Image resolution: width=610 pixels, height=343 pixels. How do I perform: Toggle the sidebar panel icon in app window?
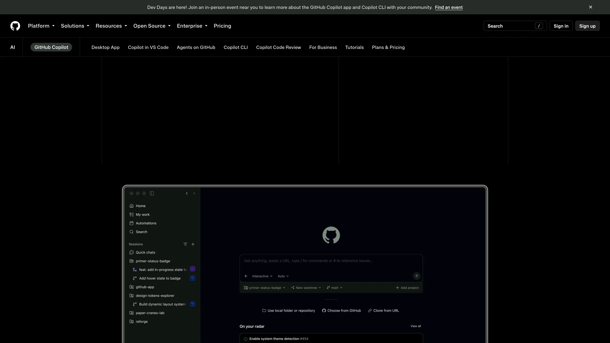[152, 193]
